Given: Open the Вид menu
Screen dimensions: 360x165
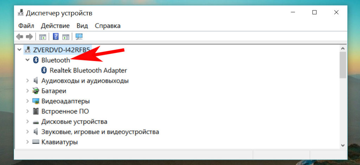Looking at the screenshot, I should point(82,26).
